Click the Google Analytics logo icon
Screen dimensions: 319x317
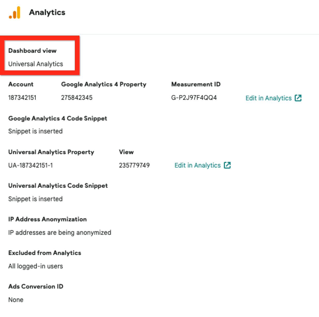pyautogui.click(x=14, y=12)
